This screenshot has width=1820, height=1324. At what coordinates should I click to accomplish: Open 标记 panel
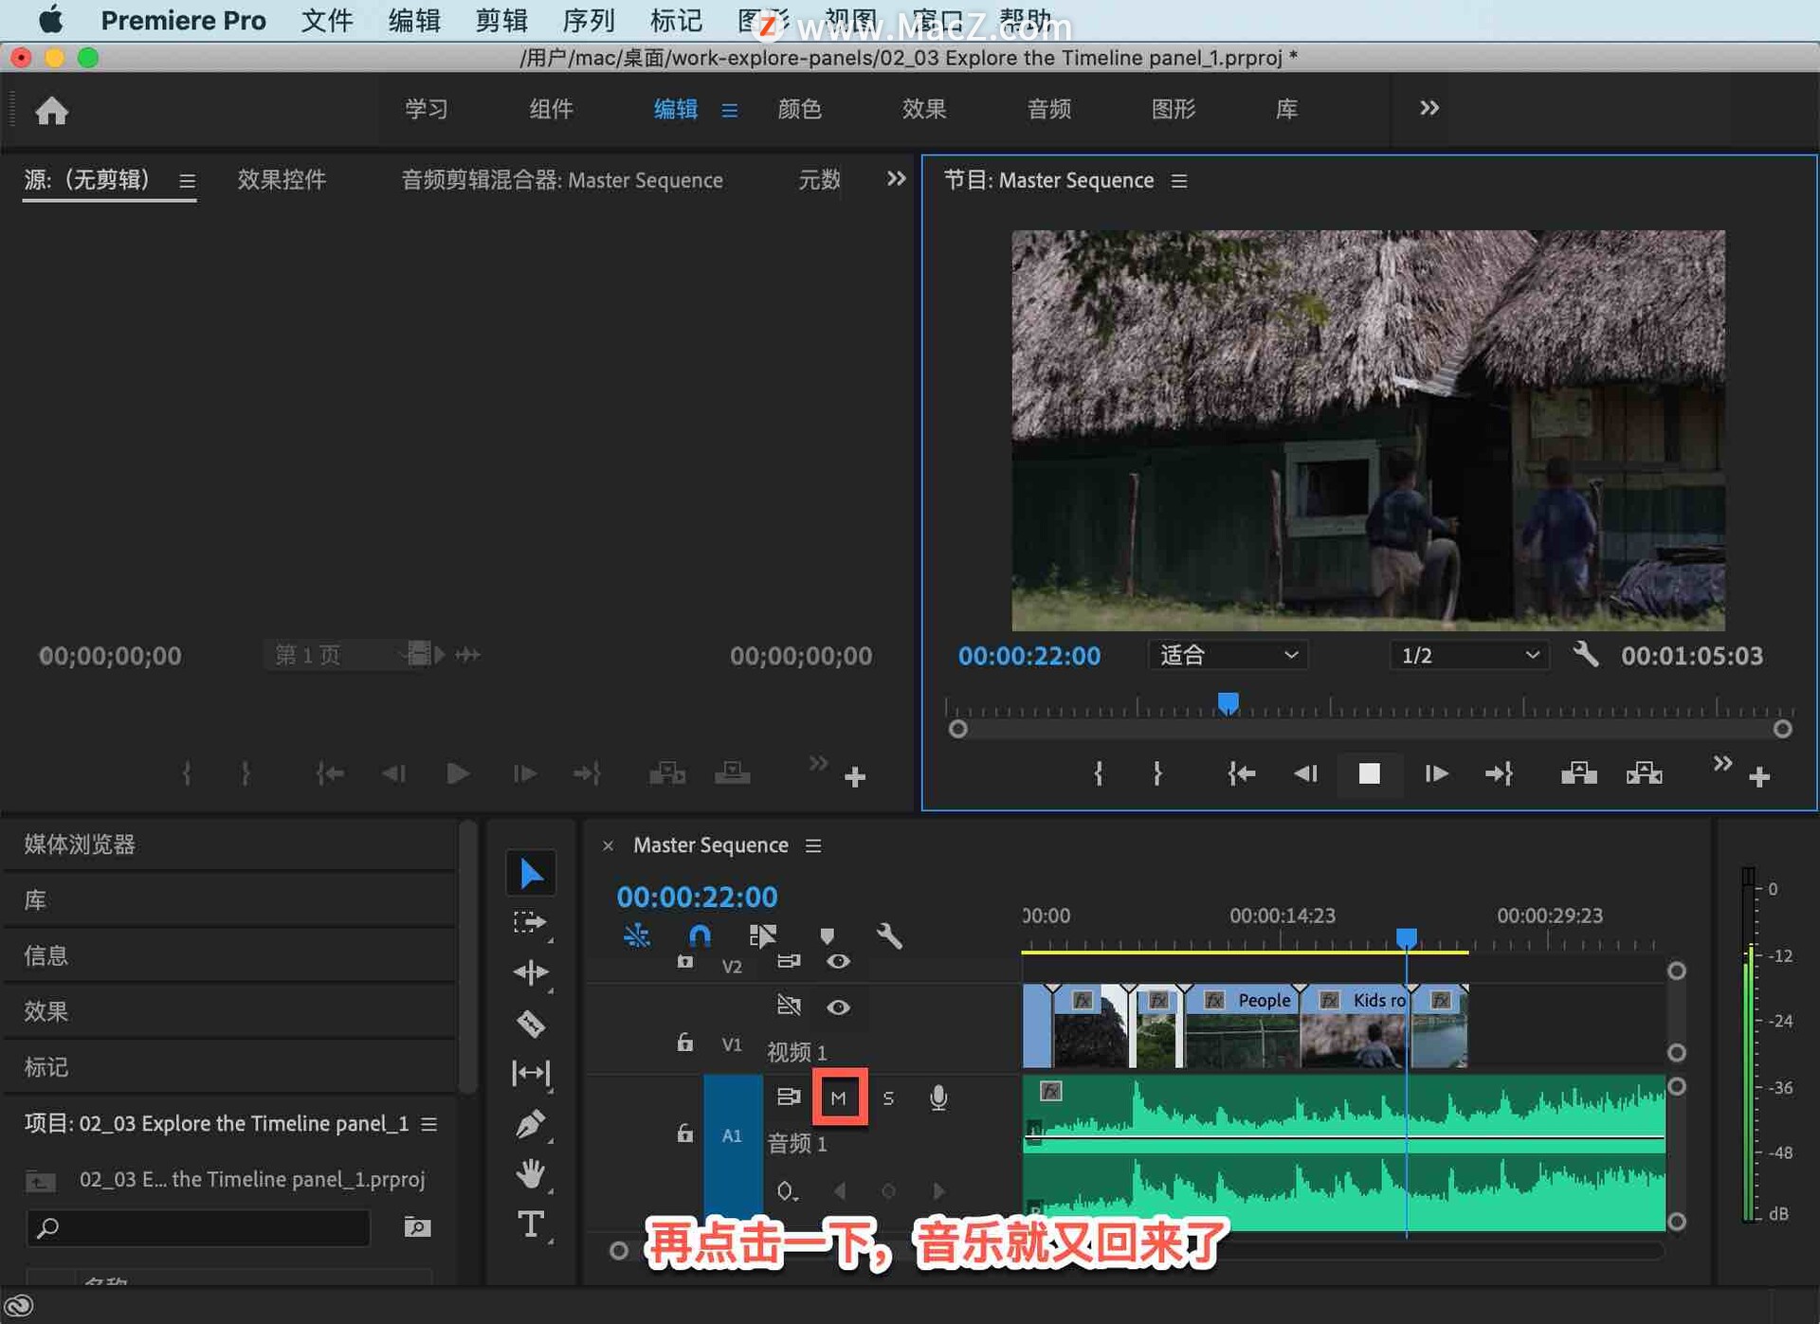pos(45,1066)
